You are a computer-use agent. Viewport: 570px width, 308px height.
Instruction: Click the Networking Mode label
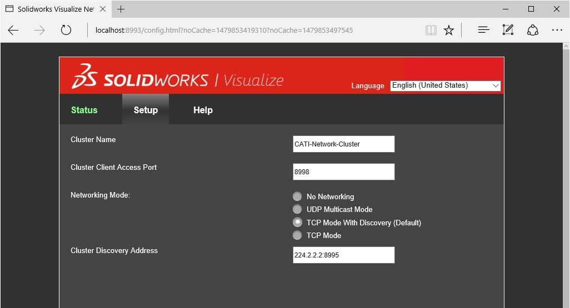point(100,195)
